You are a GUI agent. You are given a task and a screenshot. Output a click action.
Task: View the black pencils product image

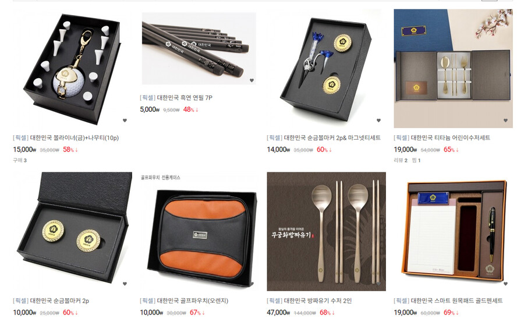pos(199,49)
